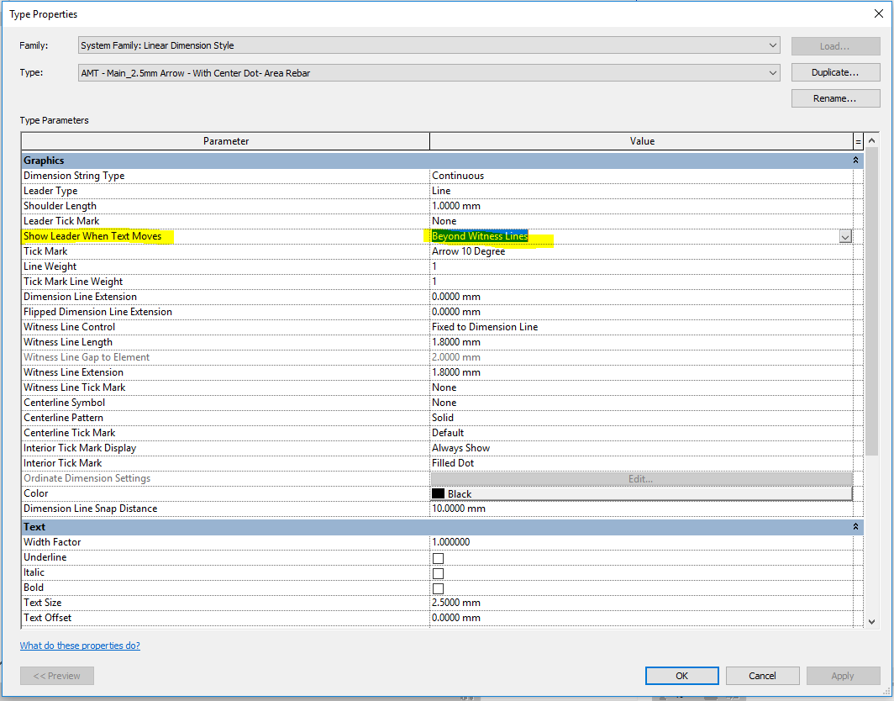Open the Preview pane
The width and height of the screenshot is (894, 701).
56,675
